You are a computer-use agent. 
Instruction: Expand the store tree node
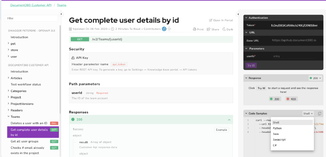(x=8, y=50)
